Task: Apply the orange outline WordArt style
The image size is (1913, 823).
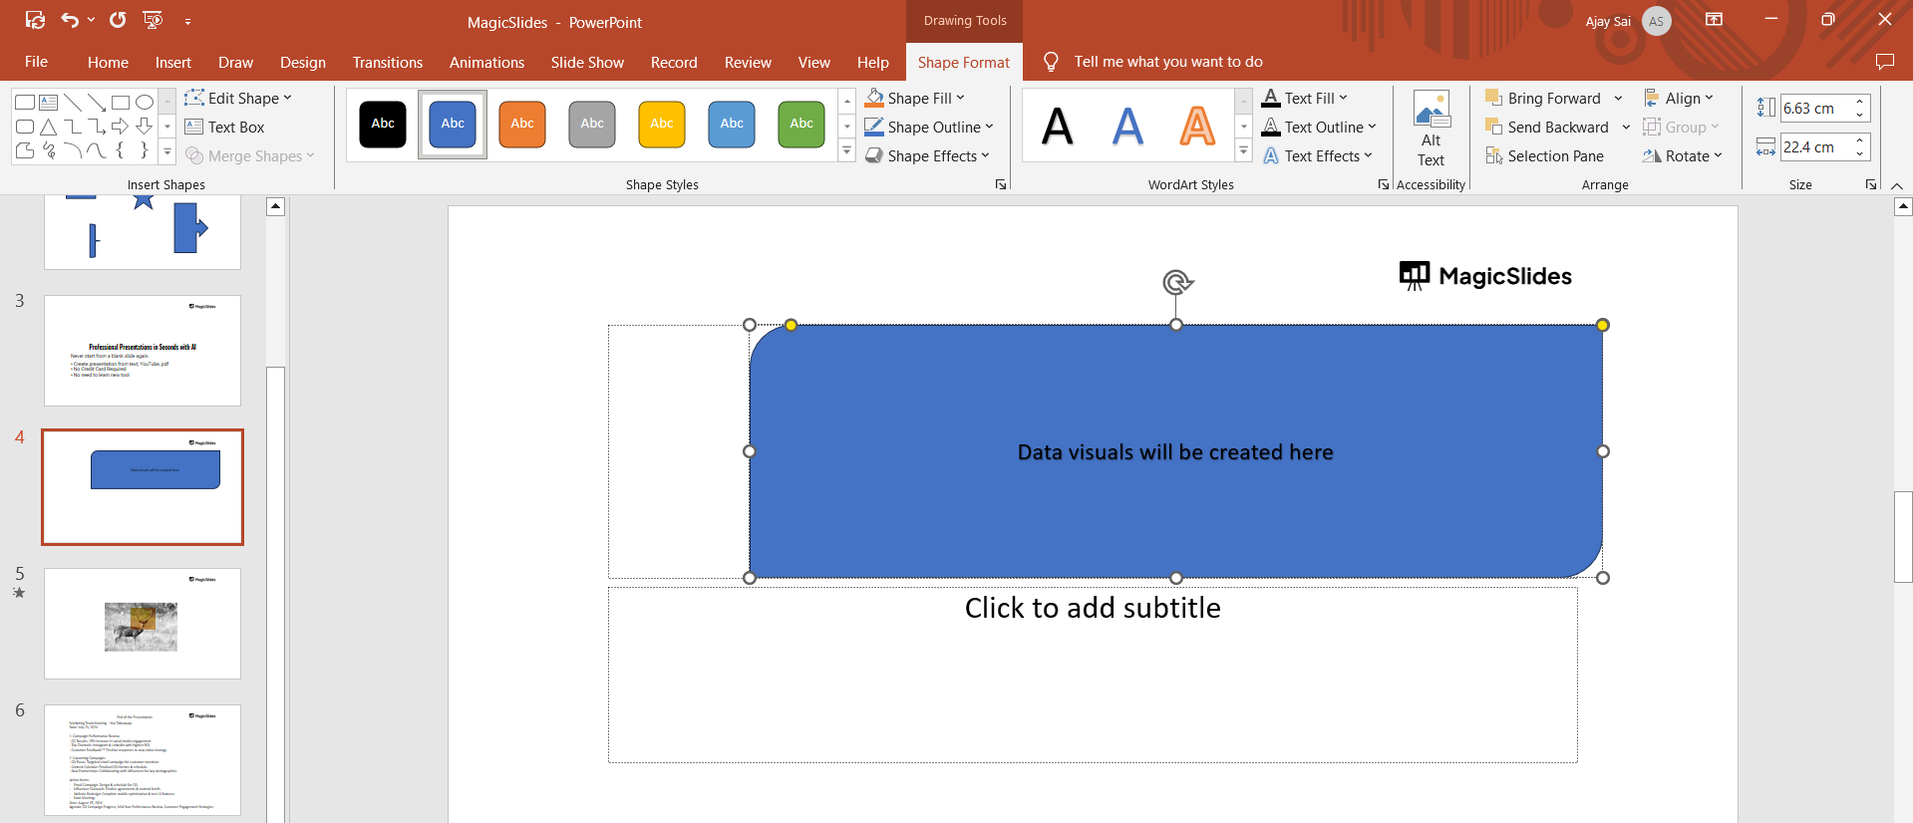Action: coord(1197,126)
